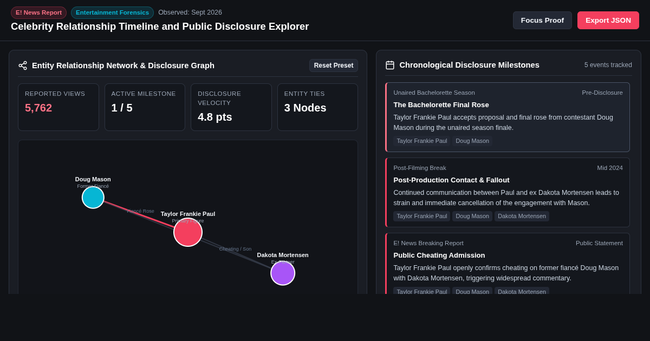Click 'E! News Breaking Report' source text

(428, 243)
